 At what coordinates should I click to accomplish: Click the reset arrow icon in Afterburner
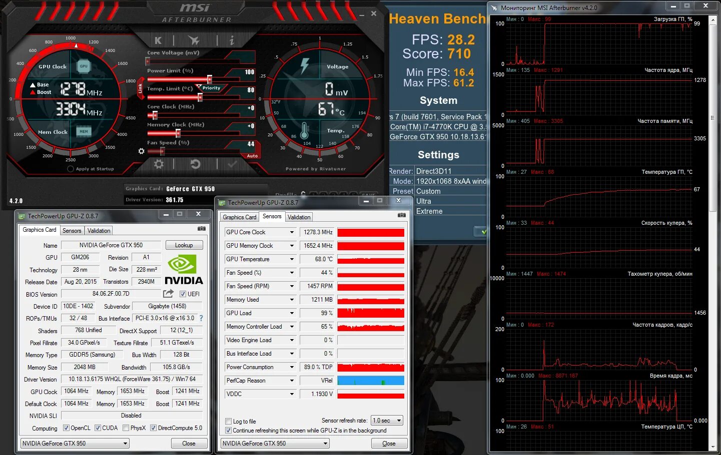click(x=195, y=164)
